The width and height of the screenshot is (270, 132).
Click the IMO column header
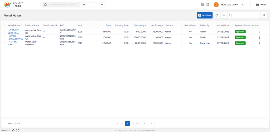coord(62,25)
